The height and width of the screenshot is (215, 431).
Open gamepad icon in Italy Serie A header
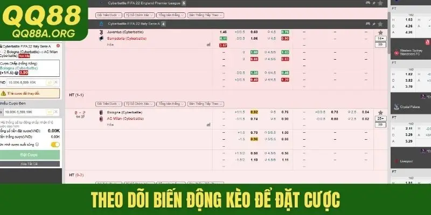point(368,24)
